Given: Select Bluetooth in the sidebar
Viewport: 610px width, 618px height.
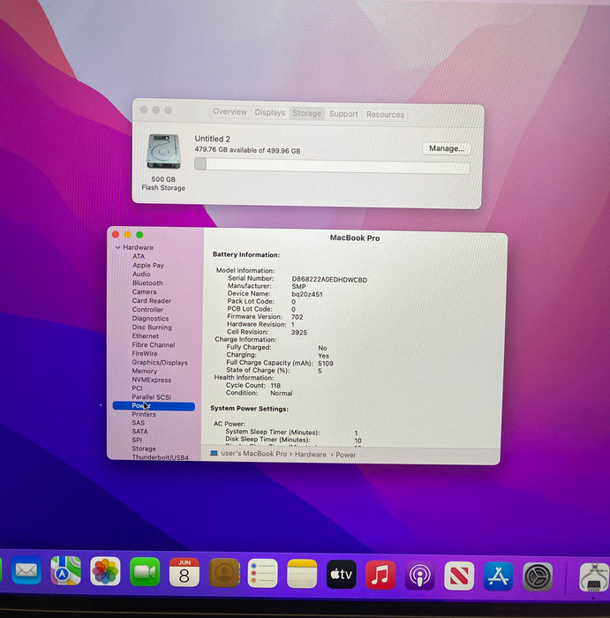Looking at the screenshot, I should tap(147, 283).
